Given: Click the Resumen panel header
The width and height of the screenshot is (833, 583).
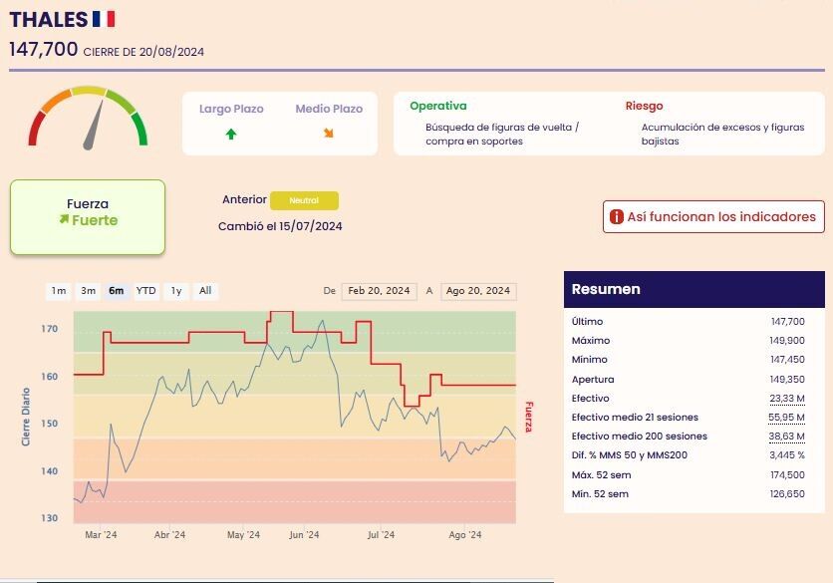Looking at the screenshot, I should [x=694, y=289].
